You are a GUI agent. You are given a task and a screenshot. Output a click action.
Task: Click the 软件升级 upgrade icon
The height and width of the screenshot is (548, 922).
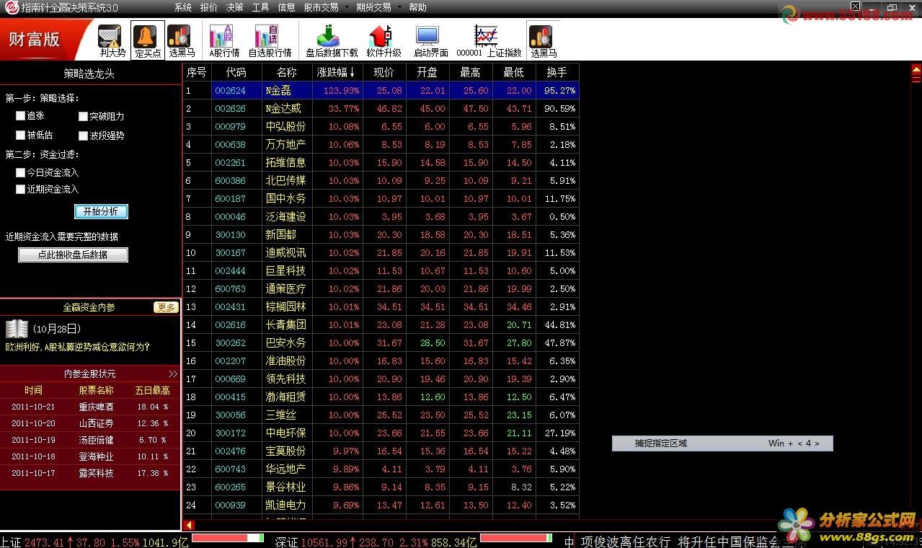pos(384,40)
